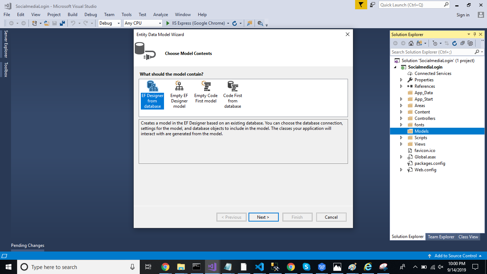Click the New Project toolbar icon
The image size is (487, 274).
pyautogui.click(x=35, y=23)
